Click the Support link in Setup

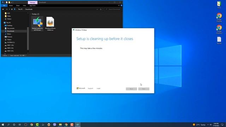pyautogui.click(x=90, y=89)
